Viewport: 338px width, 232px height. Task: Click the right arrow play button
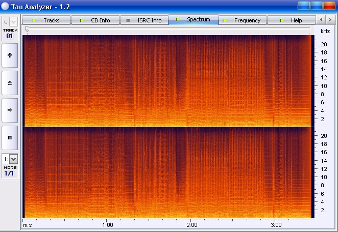10,110
